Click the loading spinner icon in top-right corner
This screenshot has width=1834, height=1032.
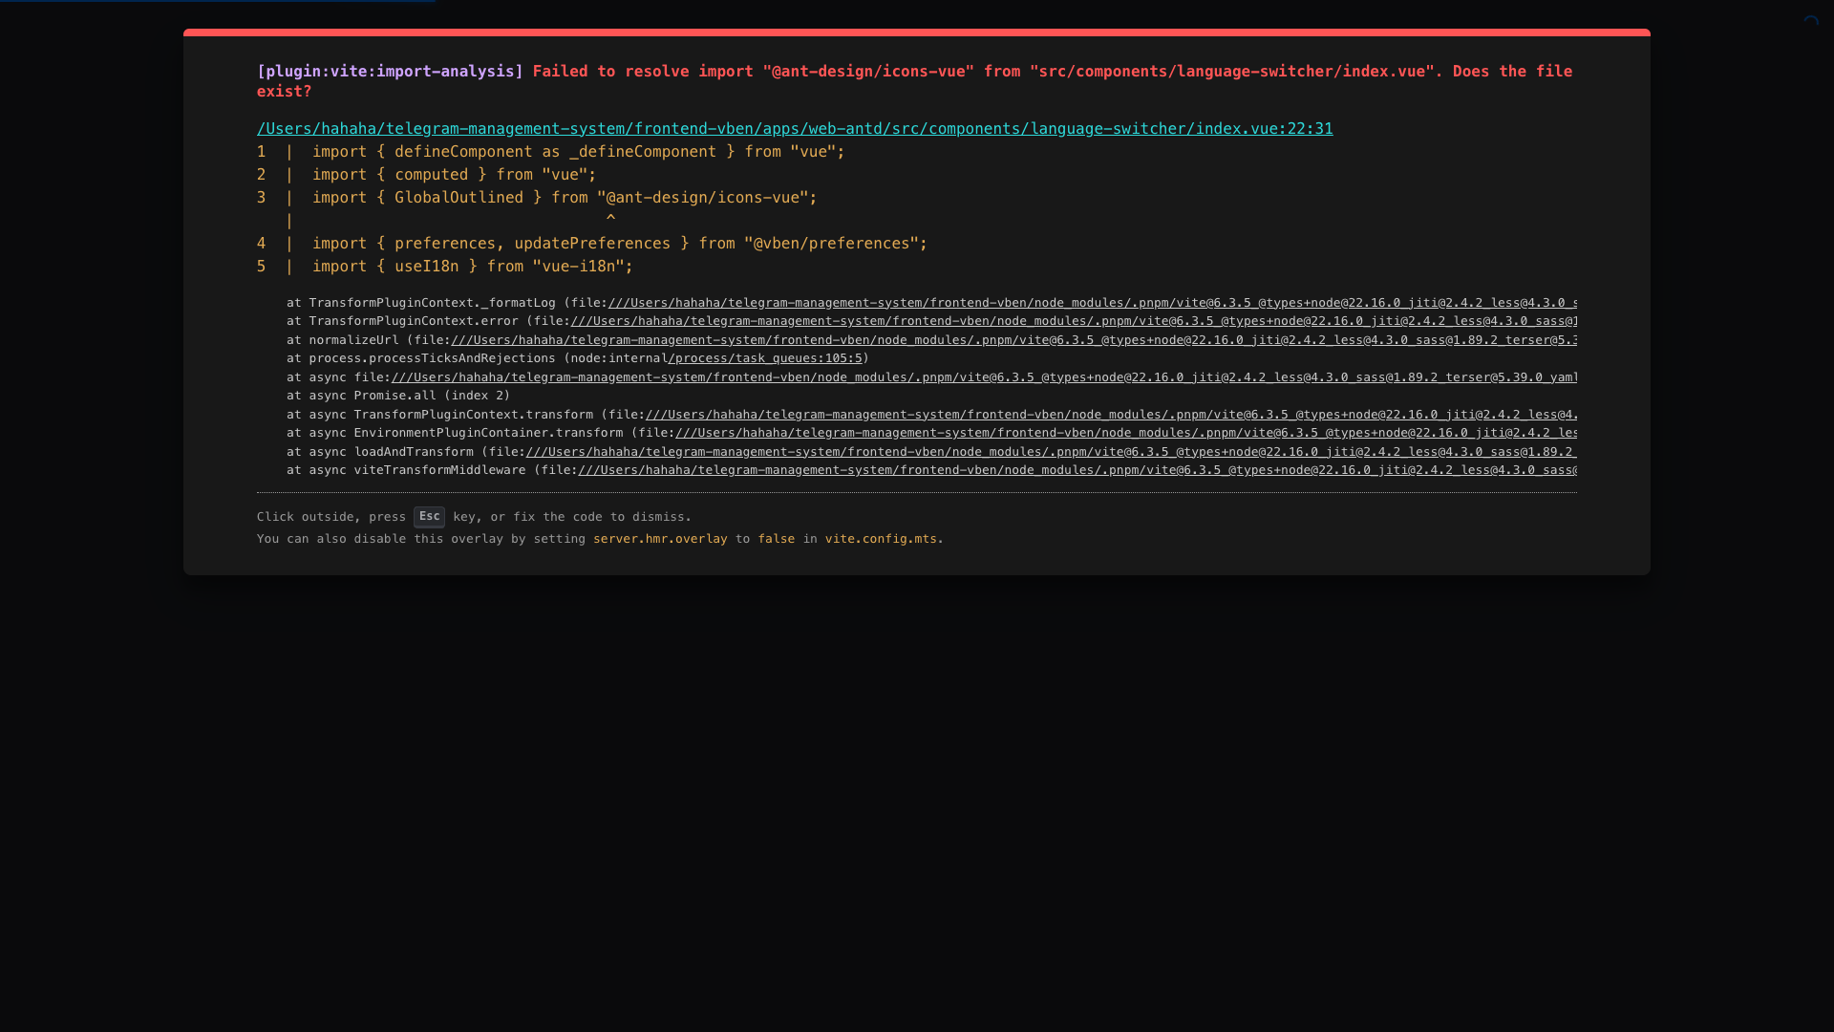click(x=1810, y=23)
